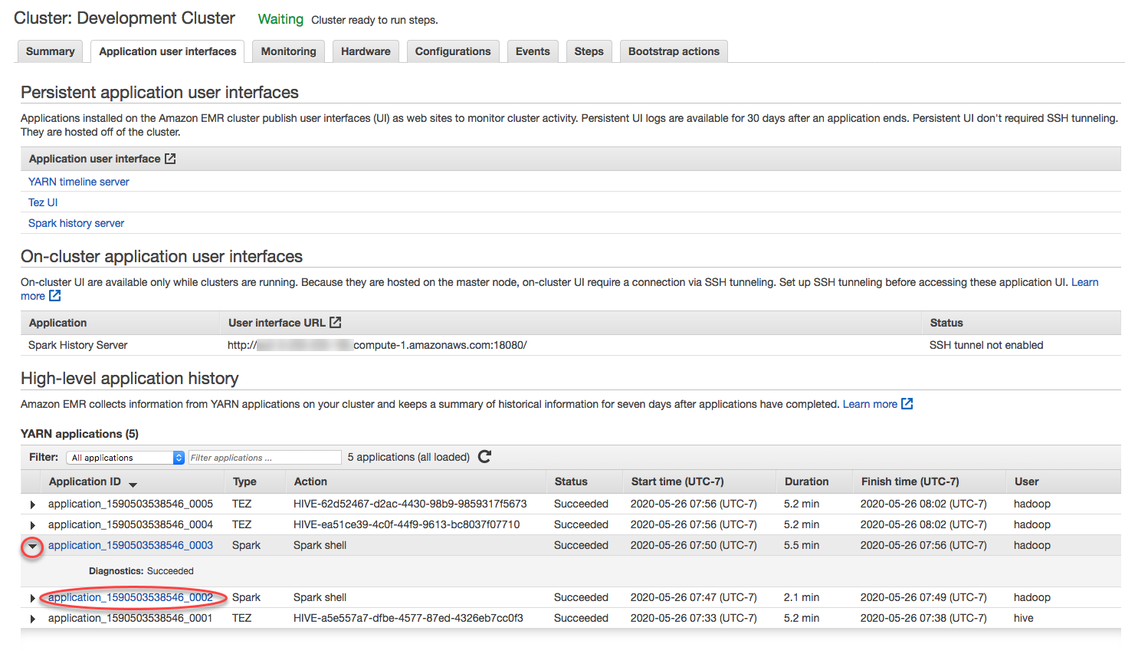Open the Bootstrap actions tab
Image resolution: width=1125 pixels, height=667 pixels.
674,51
